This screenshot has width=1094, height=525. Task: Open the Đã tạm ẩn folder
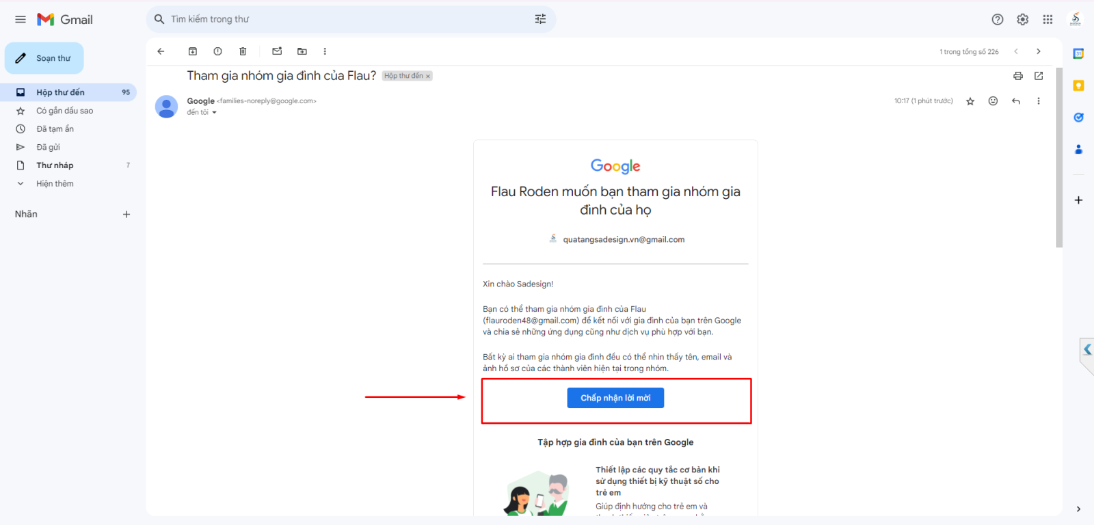(x=68, y=129)
